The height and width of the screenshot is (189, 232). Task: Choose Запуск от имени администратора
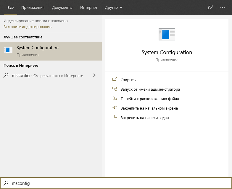(150, 89)
